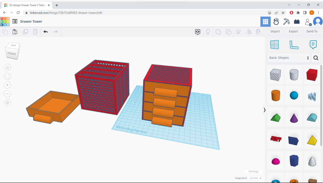
Task: Click the Export button
Action: tap(293, 31)
